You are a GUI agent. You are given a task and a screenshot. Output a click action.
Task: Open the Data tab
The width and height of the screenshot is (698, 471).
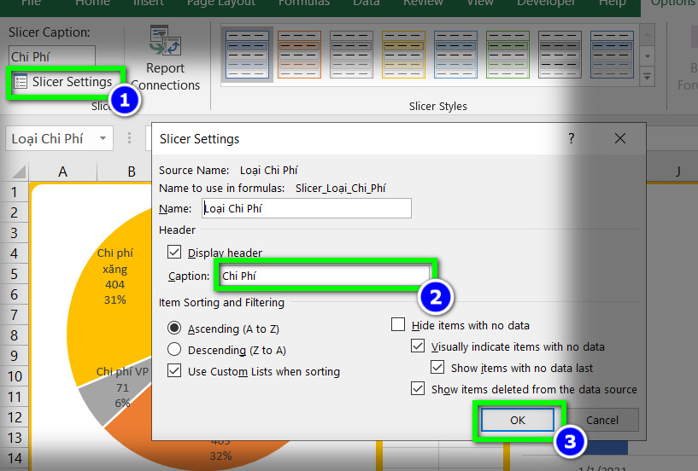pos(366,3)
